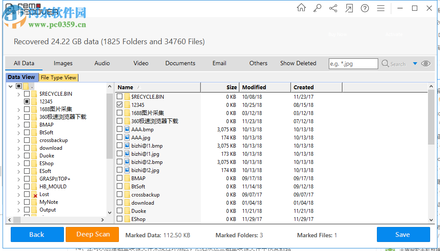Toggle the eye preview icon
Image resolution: width=440 pixels, height=251 pixels.
click(x=426, y=63)
